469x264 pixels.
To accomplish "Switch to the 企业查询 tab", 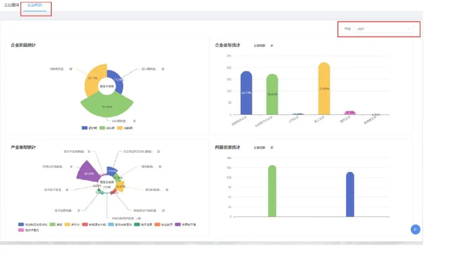I will pos(11,5).
